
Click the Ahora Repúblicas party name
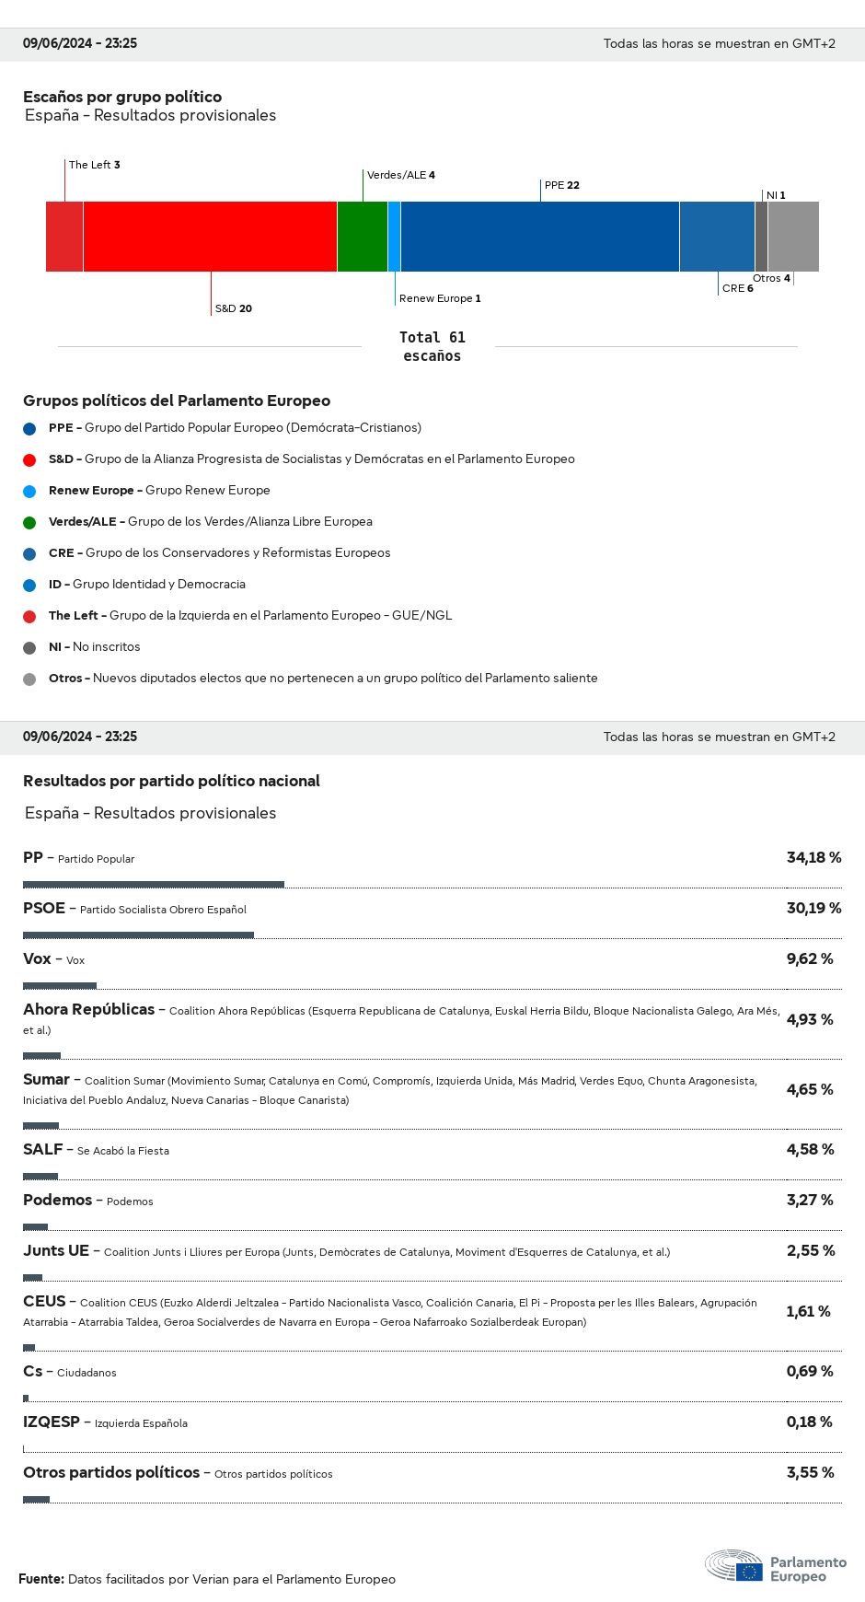pyautogui.click(x=89, y=1009)
